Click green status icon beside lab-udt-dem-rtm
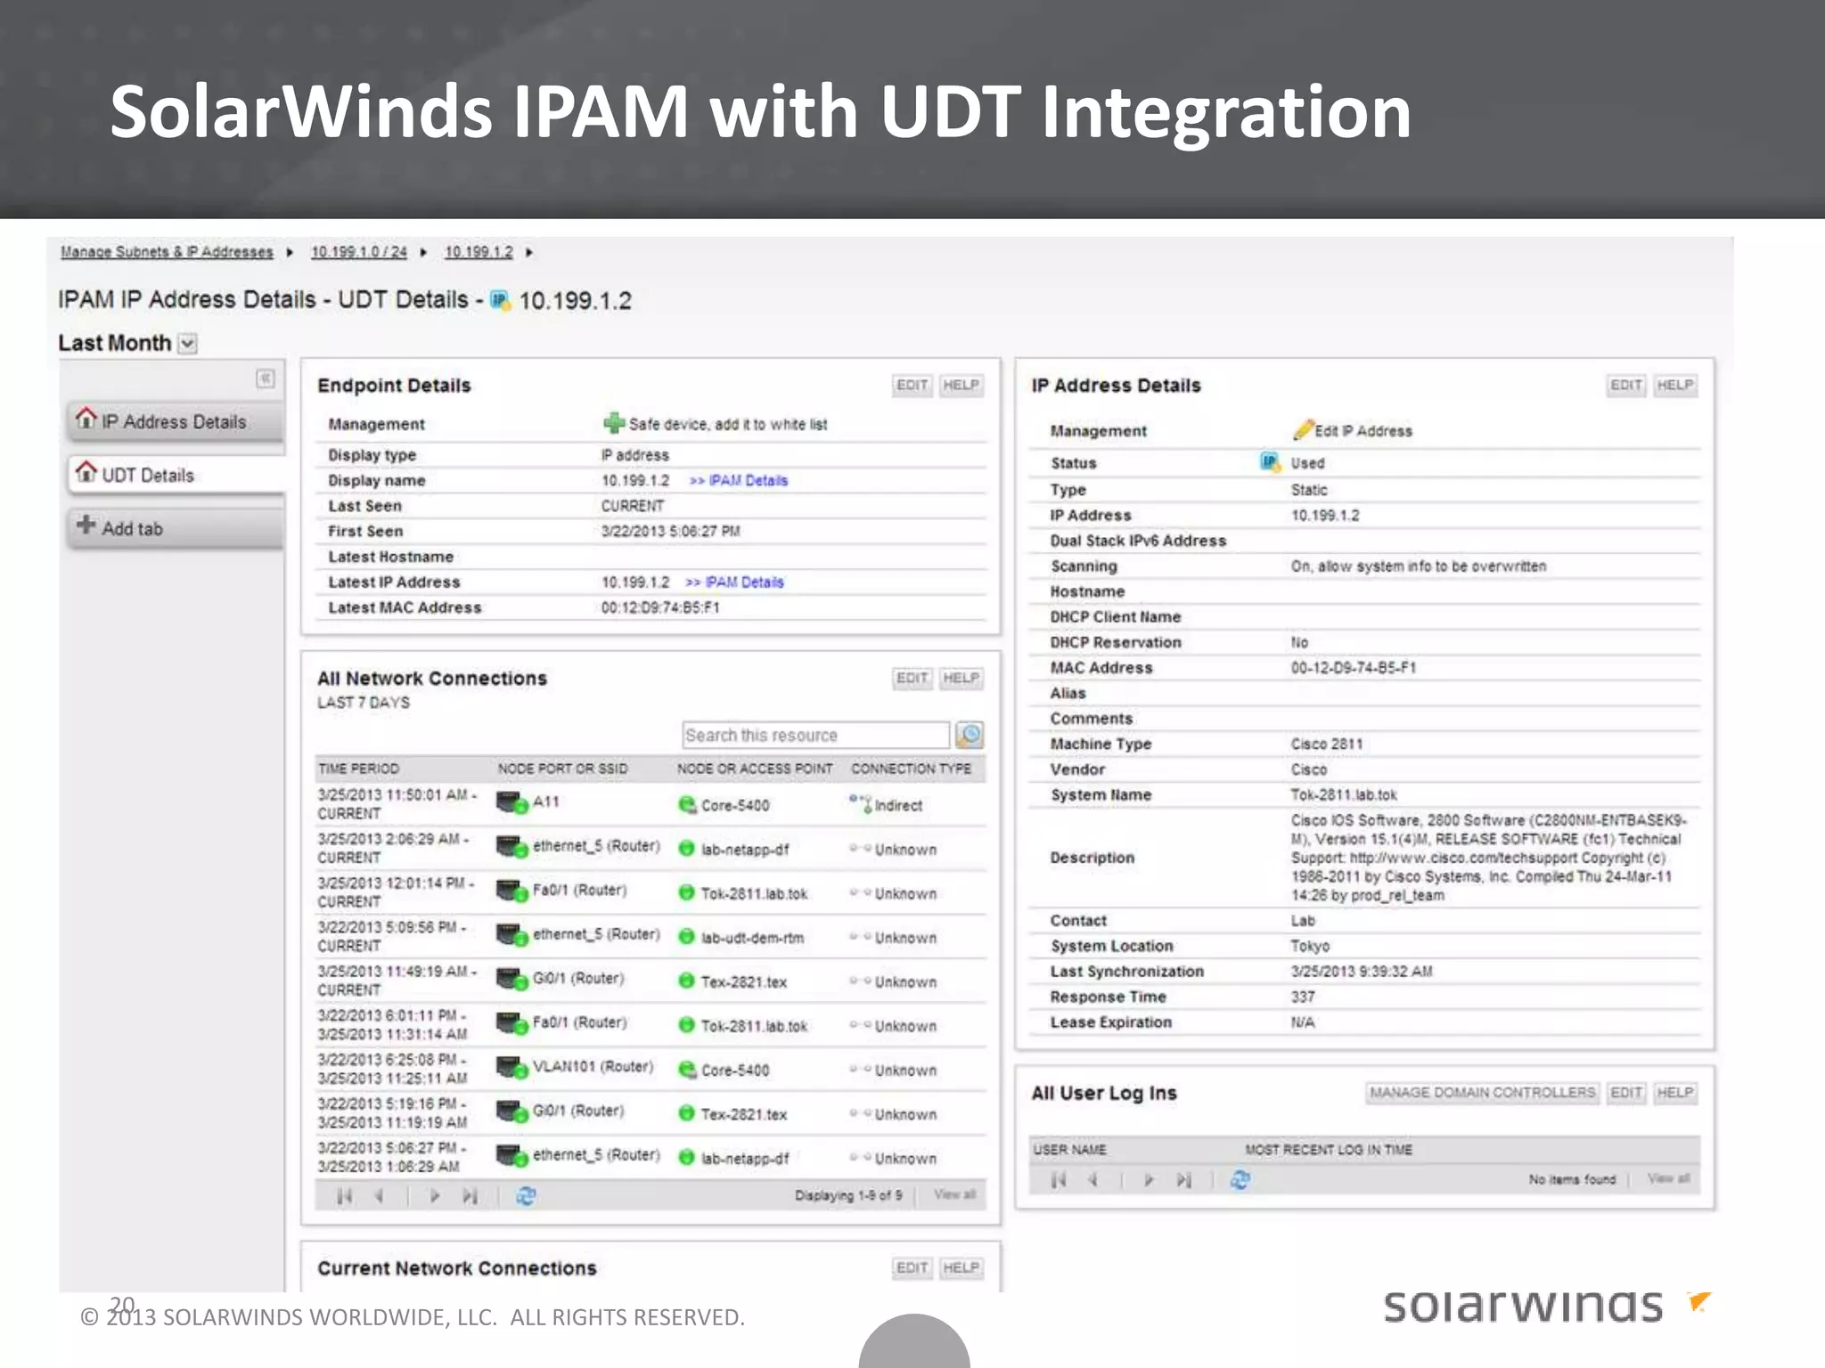This screenshot has height=1368, width=1825. pyautogui.click(x=686, y=937)
